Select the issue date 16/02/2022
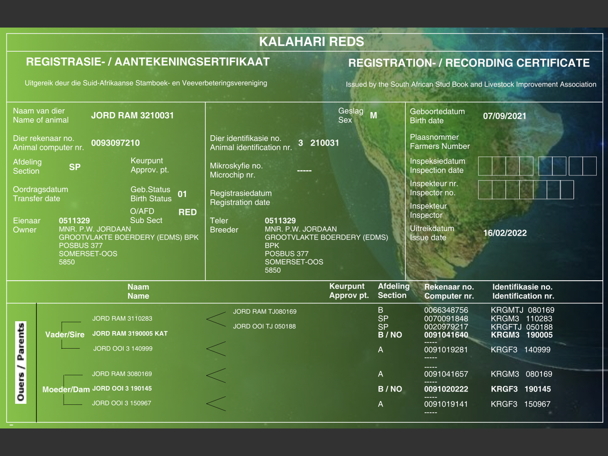 (505, 233)
